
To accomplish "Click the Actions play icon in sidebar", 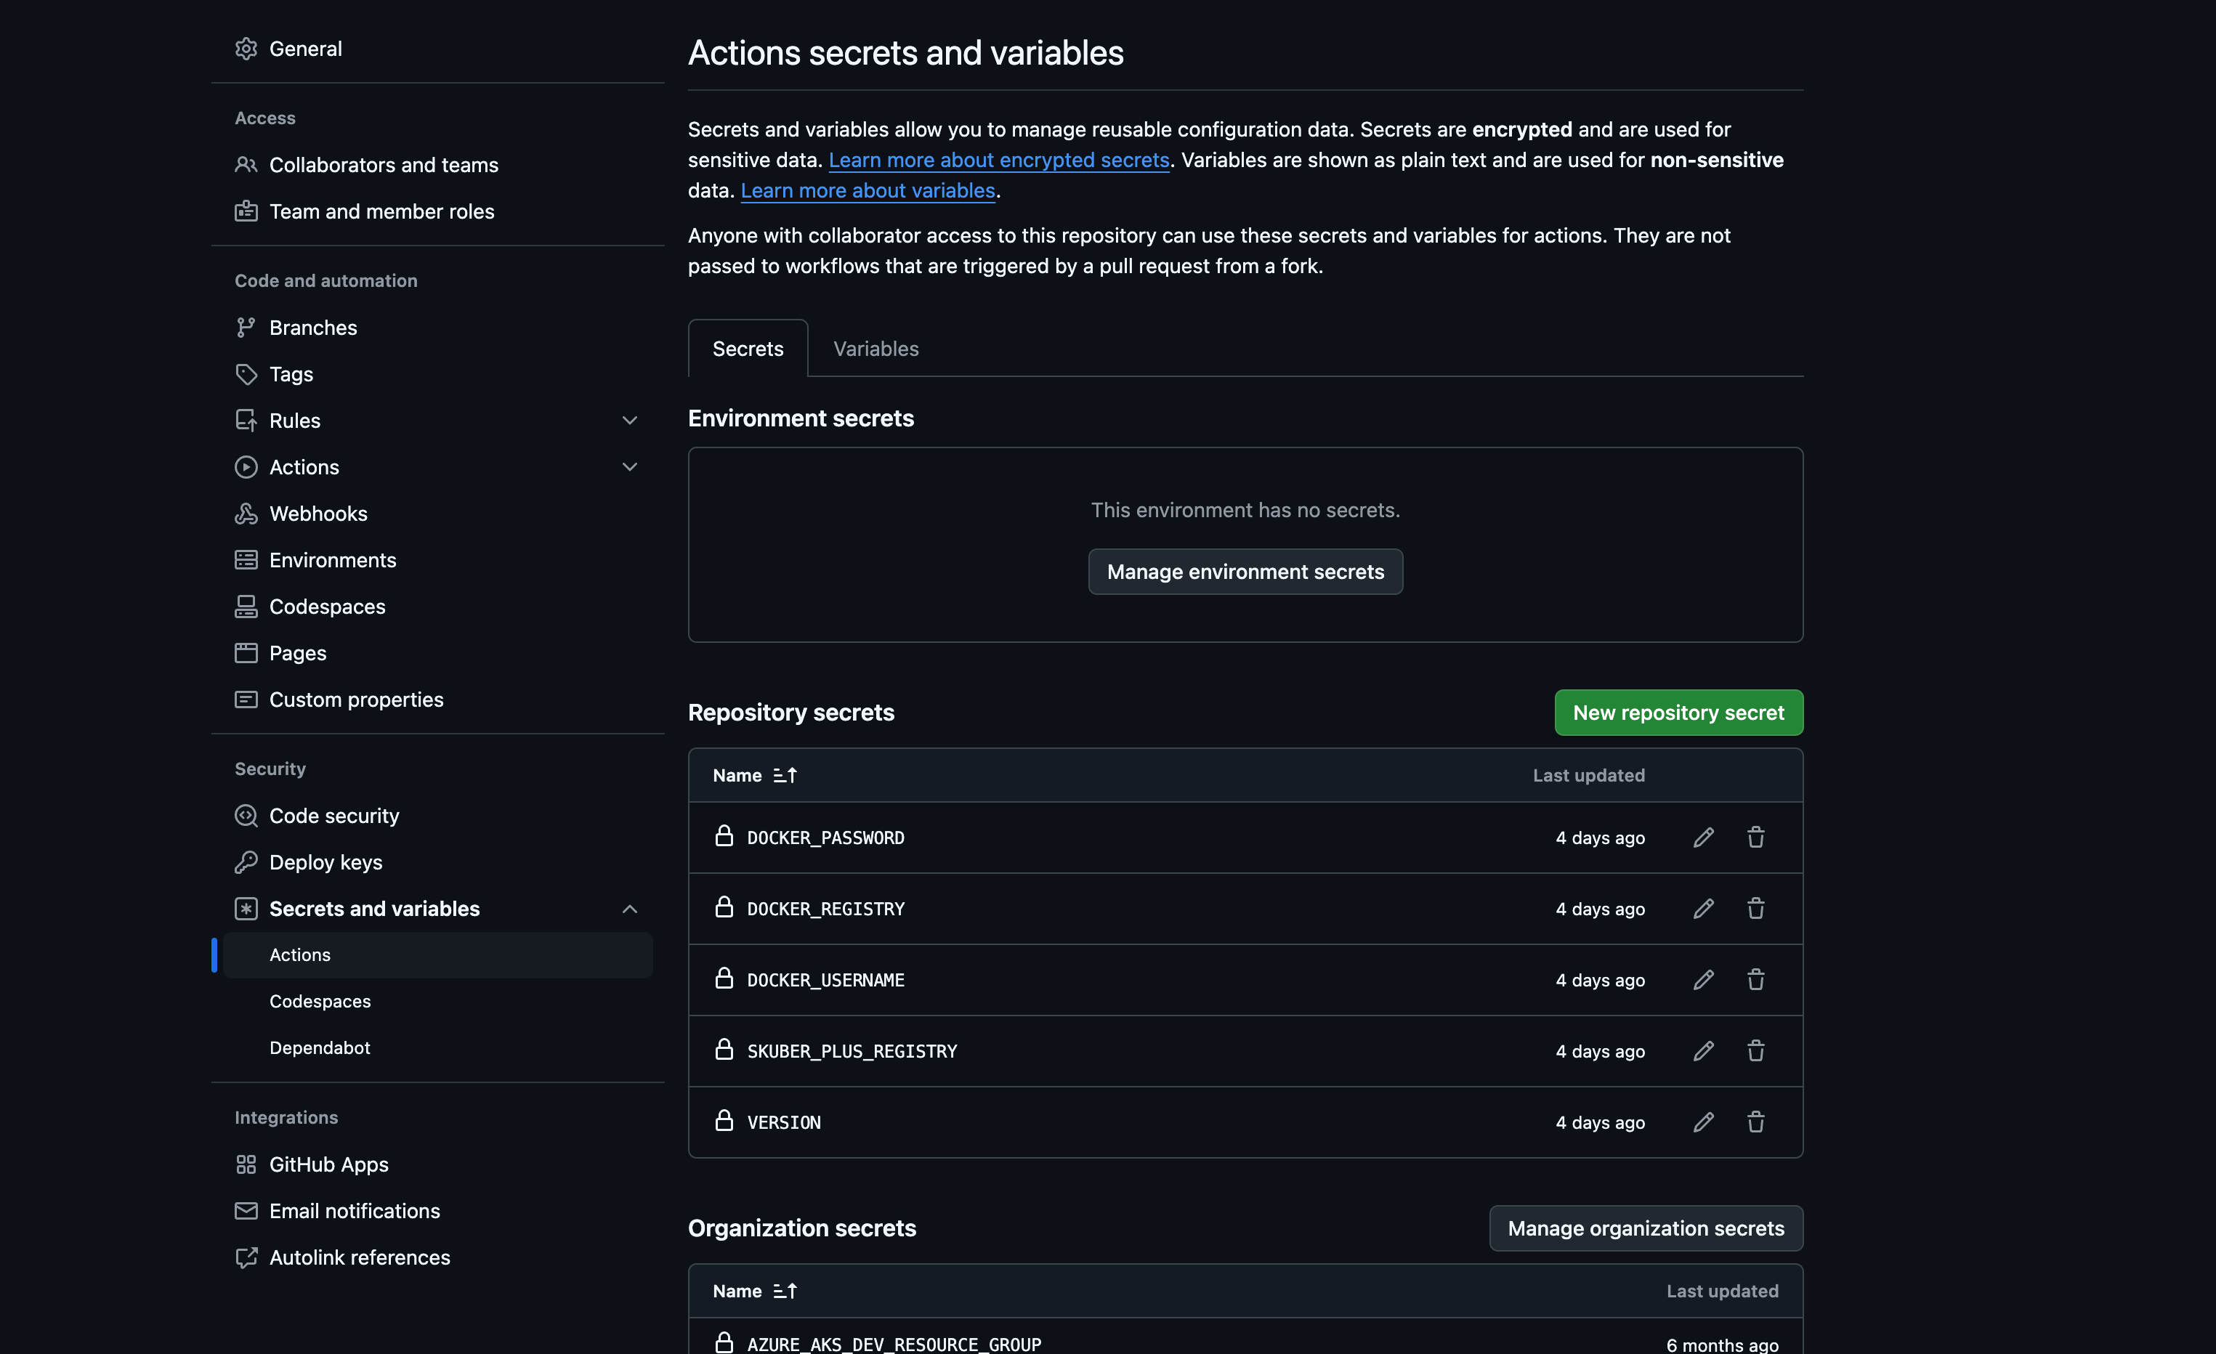I will click(246, 466).
